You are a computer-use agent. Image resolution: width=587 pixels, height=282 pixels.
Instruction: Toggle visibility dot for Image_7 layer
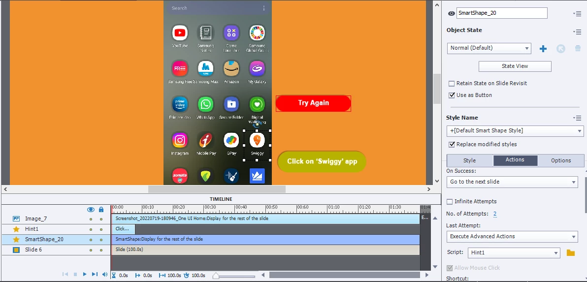[91, 219]
